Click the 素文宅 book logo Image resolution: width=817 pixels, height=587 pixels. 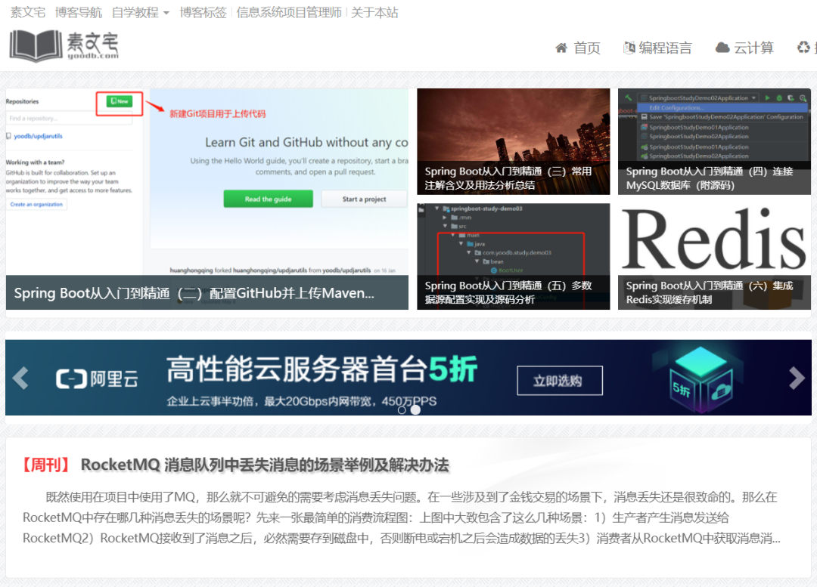coord(64,46)
